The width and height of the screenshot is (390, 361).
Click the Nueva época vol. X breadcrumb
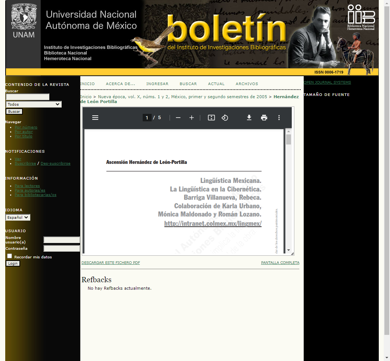pyautogui.click(x=182, y=97)
